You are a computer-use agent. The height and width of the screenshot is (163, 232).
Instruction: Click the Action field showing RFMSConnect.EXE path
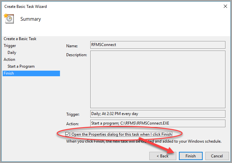click(158, 123)
